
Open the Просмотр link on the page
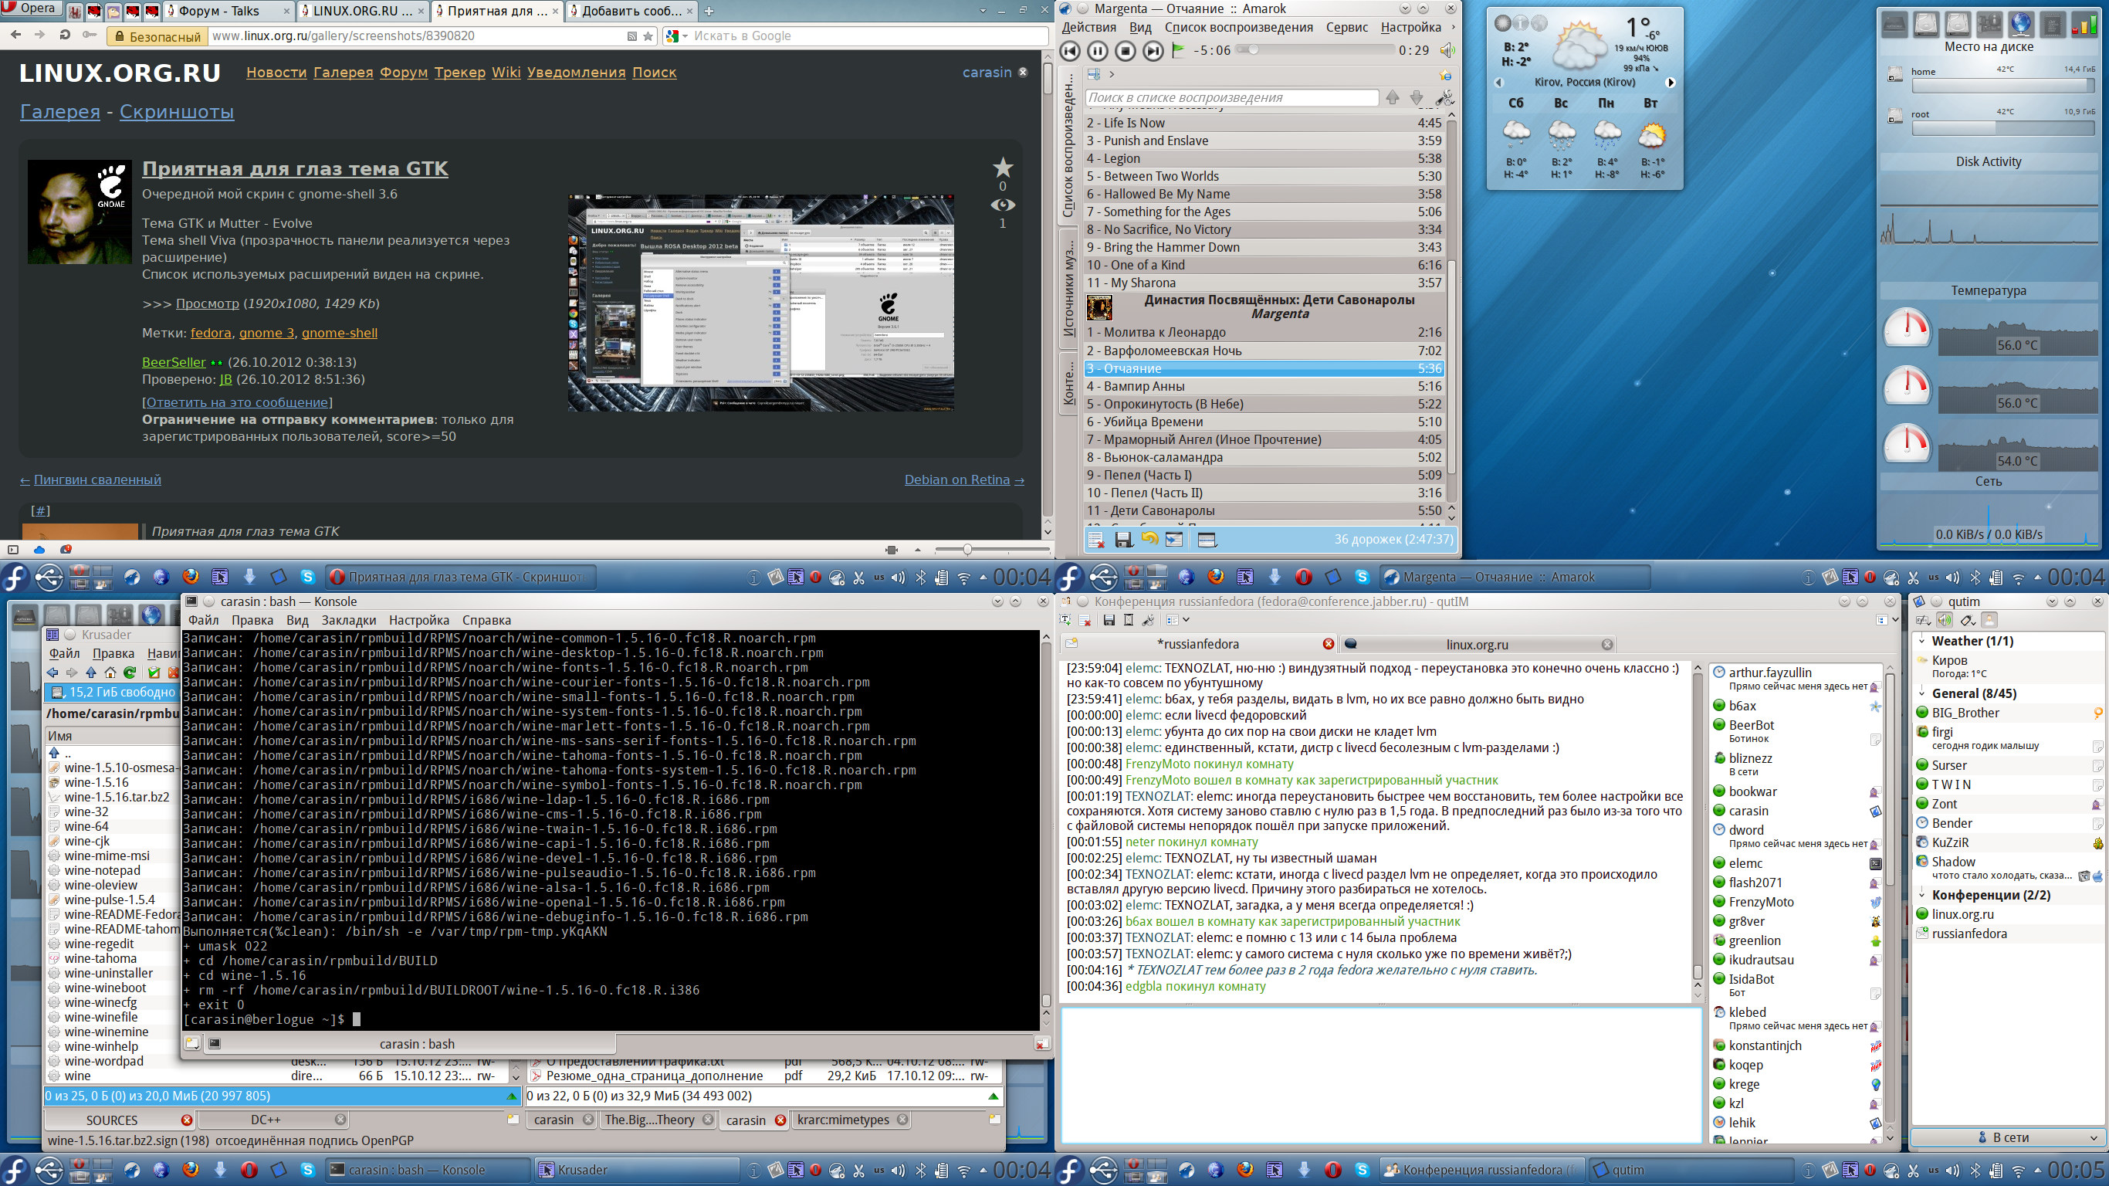[x=207, y=303]
